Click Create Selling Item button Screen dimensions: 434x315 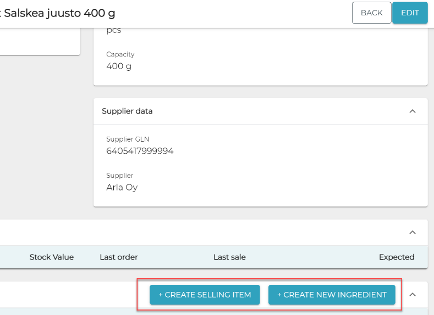tap(205, 295)
